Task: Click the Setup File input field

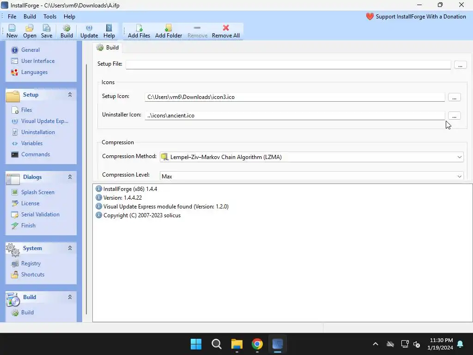Action: pyautogui.click(x=288, y=65)
